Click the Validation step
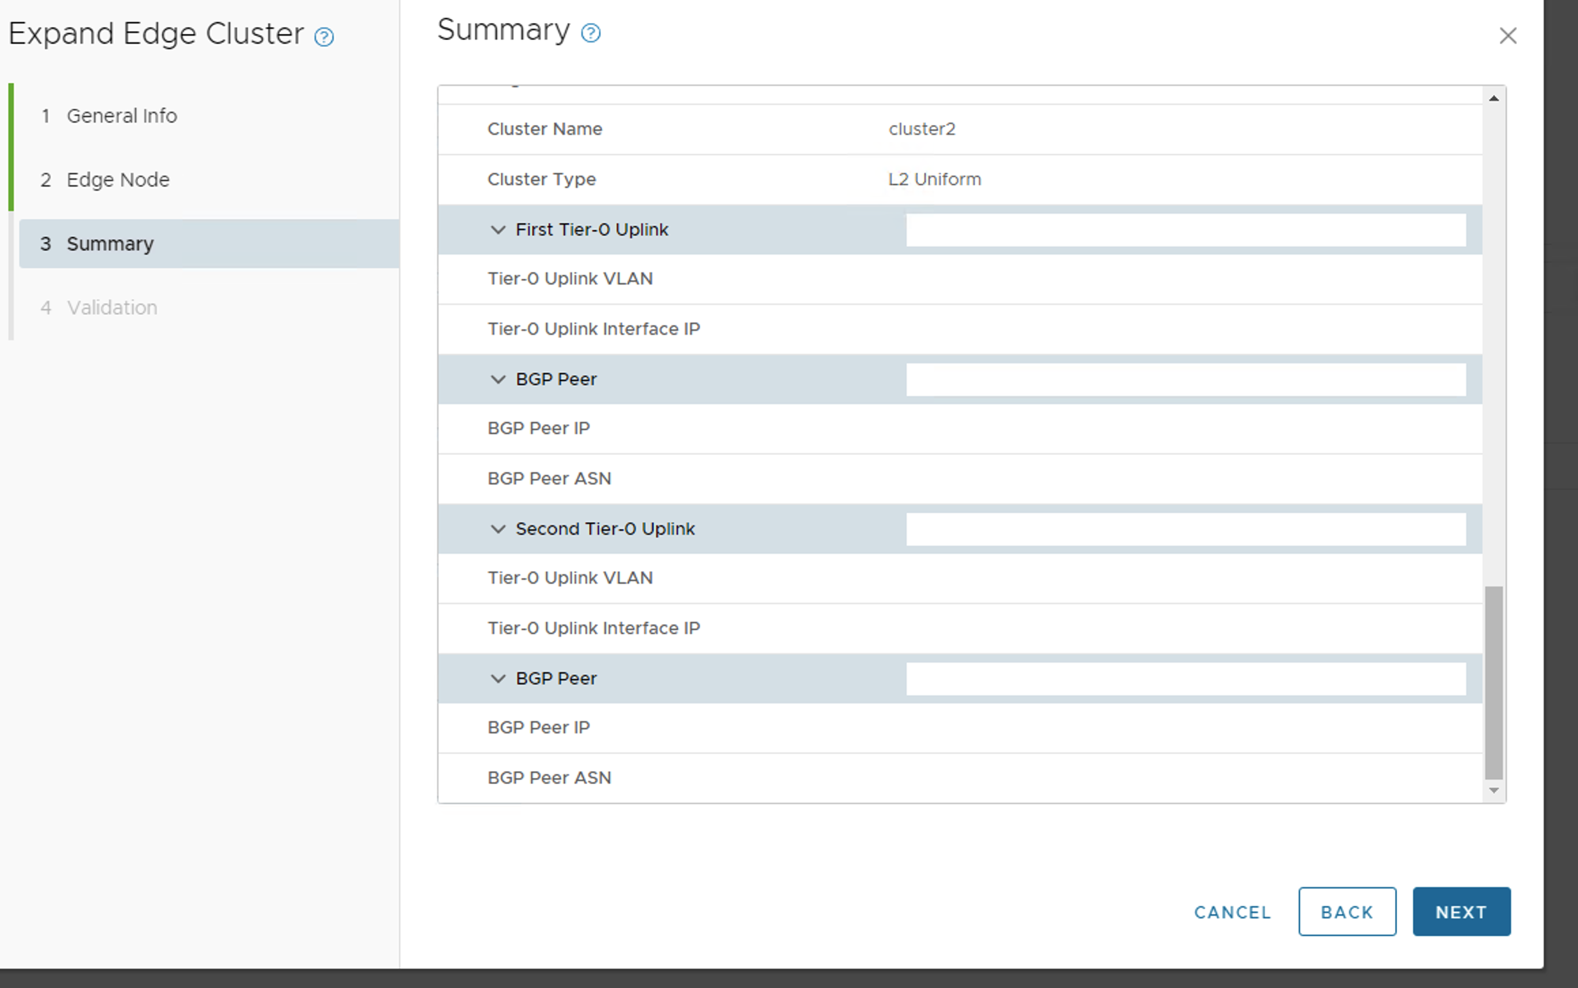Screen dimensions: 1578x988 click(112, 308)
